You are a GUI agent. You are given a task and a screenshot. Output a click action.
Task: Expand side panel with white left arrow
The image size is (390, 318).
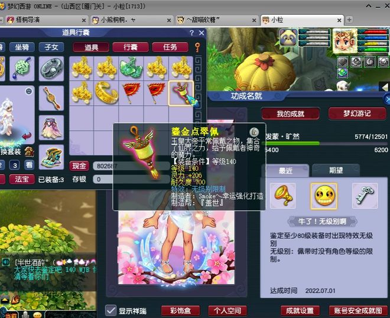[x=384, y=87]
